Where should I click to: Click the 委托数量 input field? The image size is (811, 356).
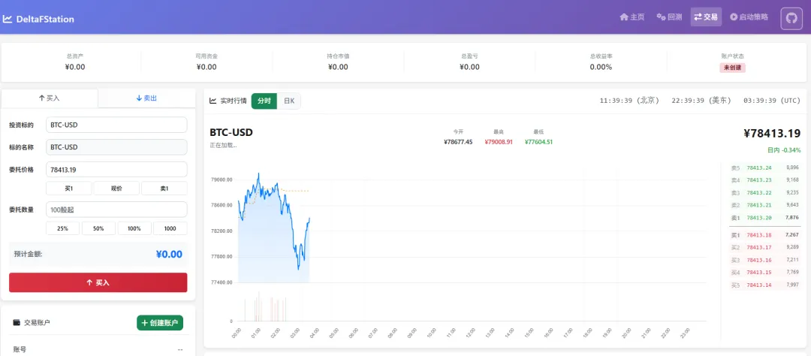pyautogui.click(x=116, y=210)
